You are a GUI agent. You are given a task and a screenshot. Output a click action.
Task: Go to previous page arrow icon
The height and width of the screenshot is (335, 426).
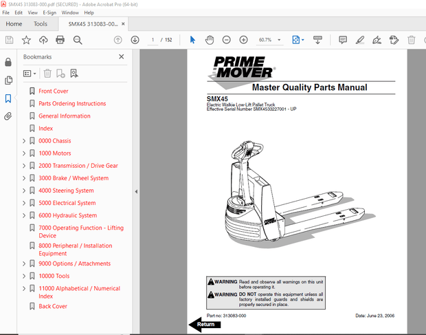coord(118,40)
